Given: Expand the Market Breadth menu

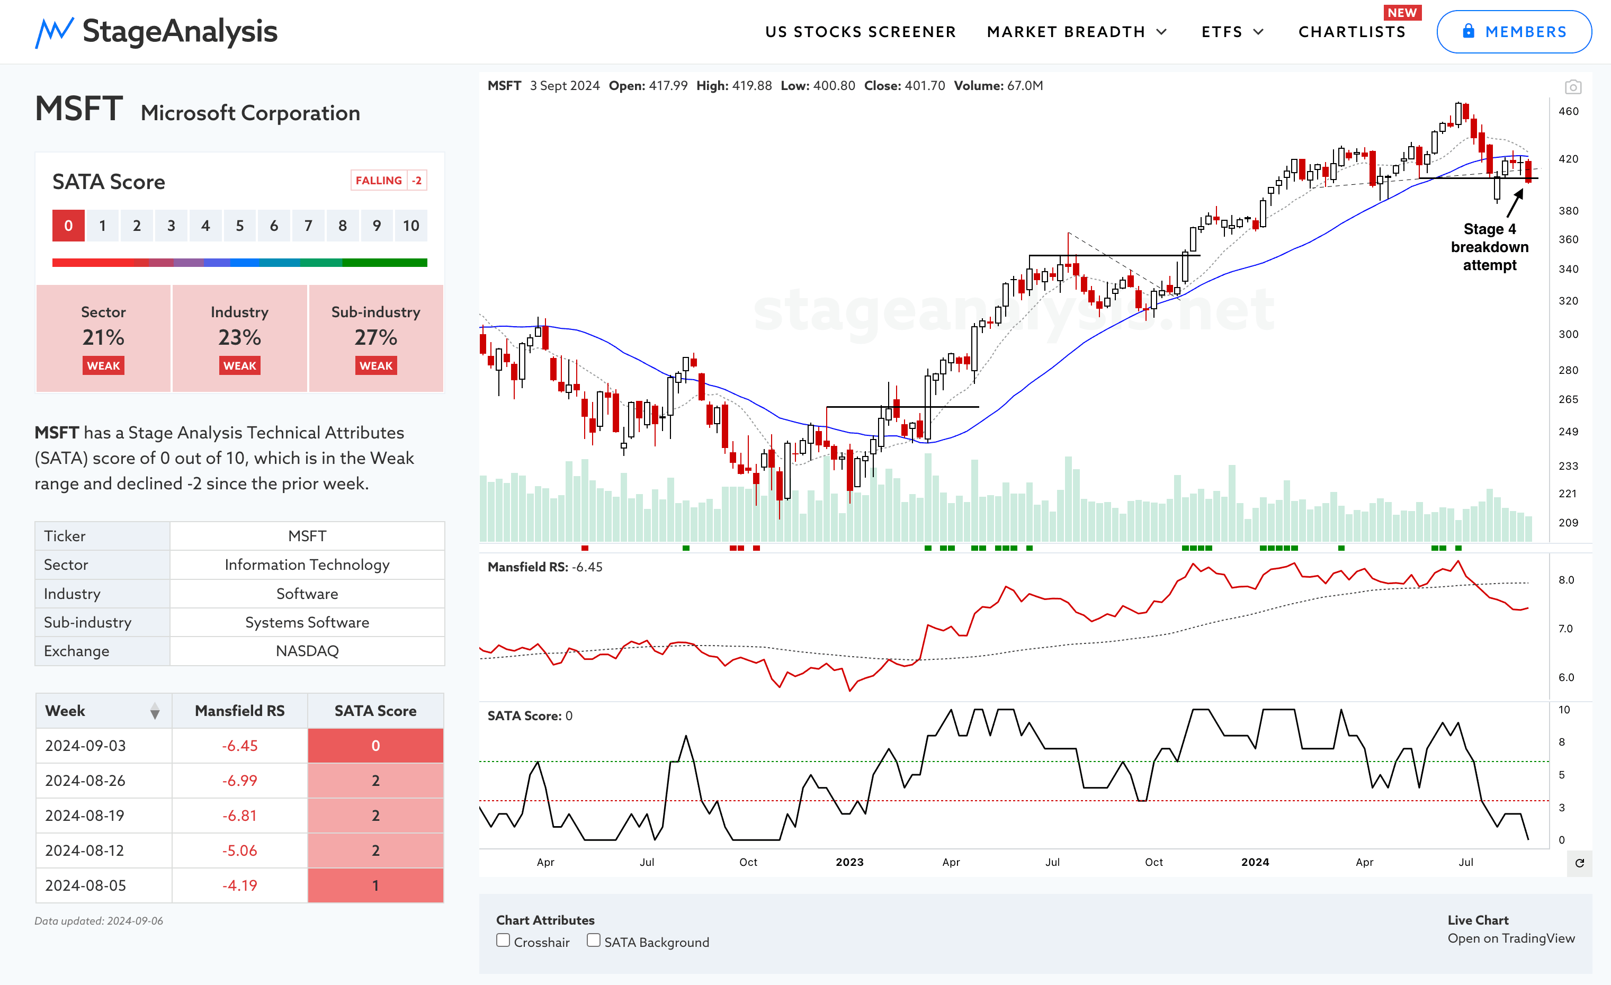Looking at the screenshot, I should pos(1076,31).
